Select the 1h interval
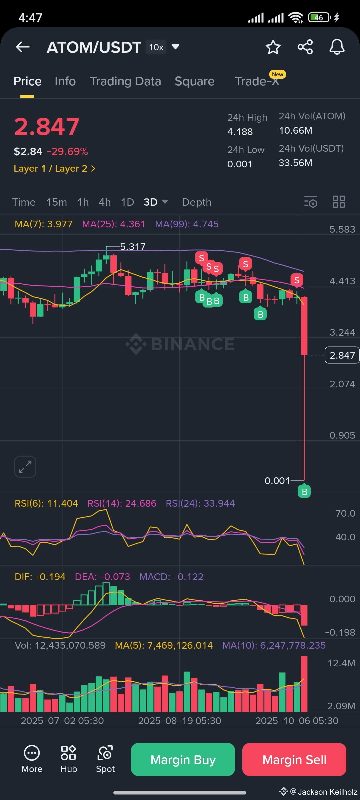 83,202
